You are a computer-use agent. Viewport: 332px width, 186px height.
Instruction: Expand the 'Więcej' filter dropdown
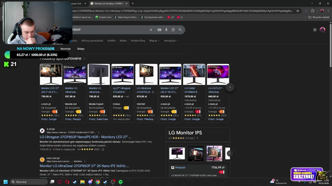pyautogui.click(x=154, y=41)
